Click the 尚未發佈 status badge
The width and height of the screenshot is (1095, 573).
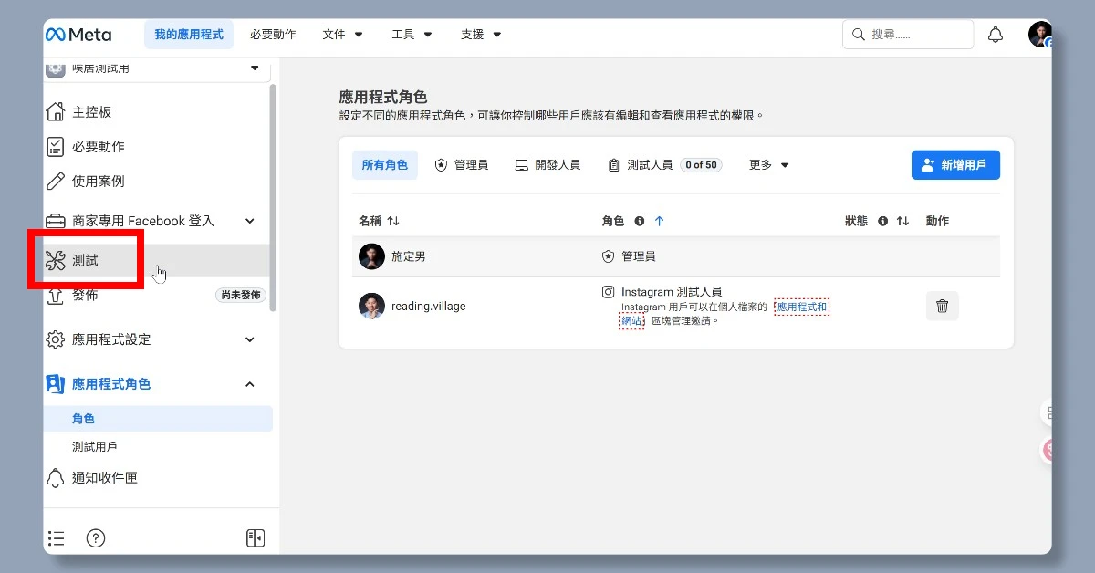point(241,296)
